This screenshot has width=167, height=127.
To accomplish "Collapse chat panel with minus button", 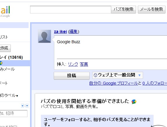I will click(x=27, y=106).
